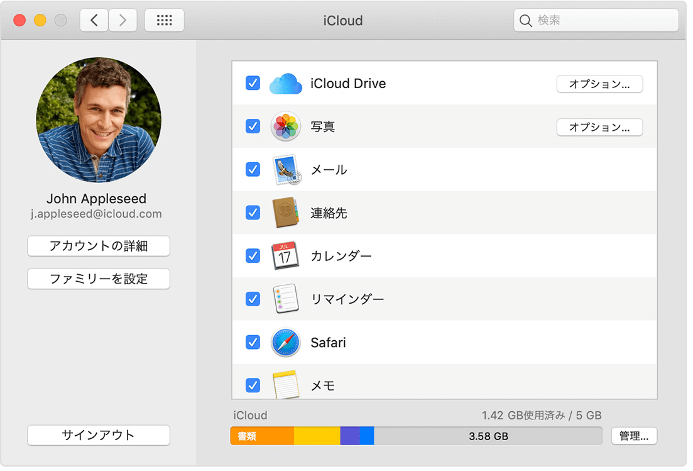
Task: Disable the リマインダー checkbox
Action: click(253, 299)
